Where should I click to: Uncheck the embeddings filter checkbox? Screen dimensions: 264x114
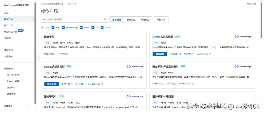(63, 27)
